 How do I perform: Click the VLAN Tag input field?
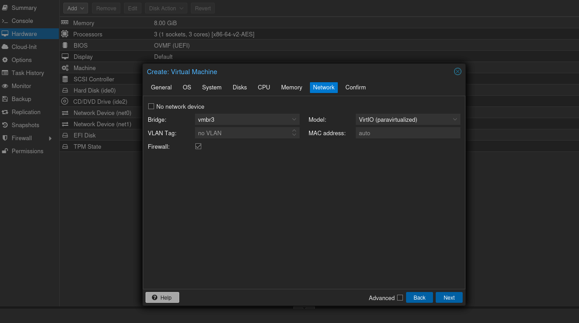point(243,133)
